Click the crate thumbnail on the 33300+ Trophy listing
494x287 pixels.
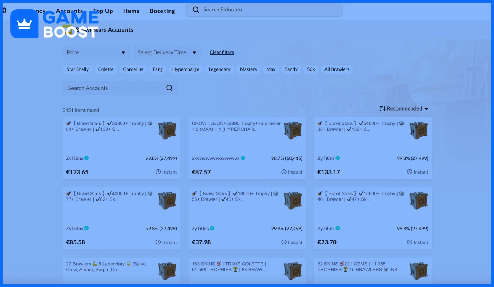167,130
